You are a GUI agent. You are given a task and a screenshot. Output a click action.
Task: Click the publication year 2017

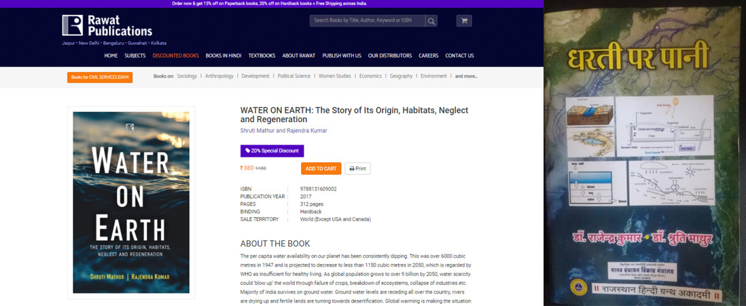[x=306, y=196]
